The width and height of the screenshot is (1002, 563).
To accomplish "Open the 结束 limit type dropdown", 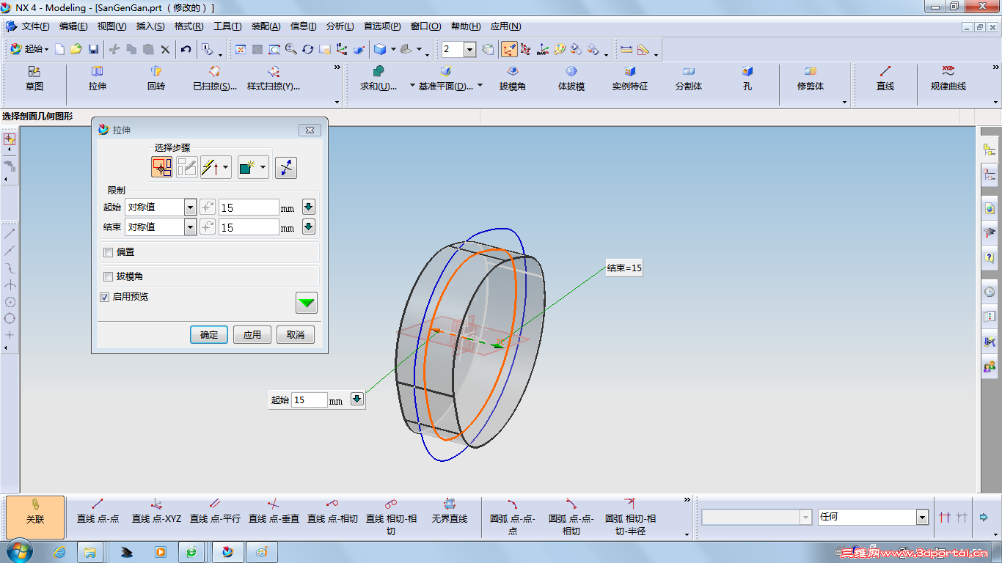I will (x=190, y=227).
